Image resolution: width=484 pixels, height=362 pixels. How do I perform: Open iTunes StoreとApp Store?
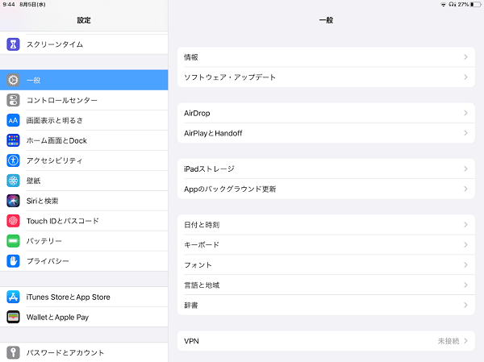click(x=84, y=297)
